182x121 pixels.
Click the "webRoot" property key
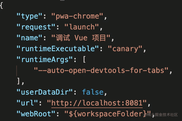(x=36, y=114)
